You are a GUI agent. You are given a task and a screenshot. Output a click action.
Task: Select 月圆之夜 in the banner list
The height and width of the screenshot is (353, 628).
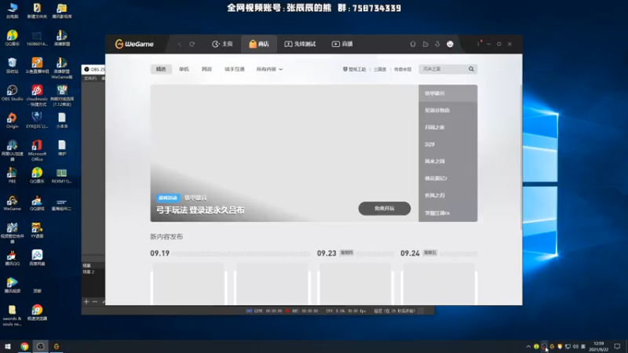tap(447, 127)
